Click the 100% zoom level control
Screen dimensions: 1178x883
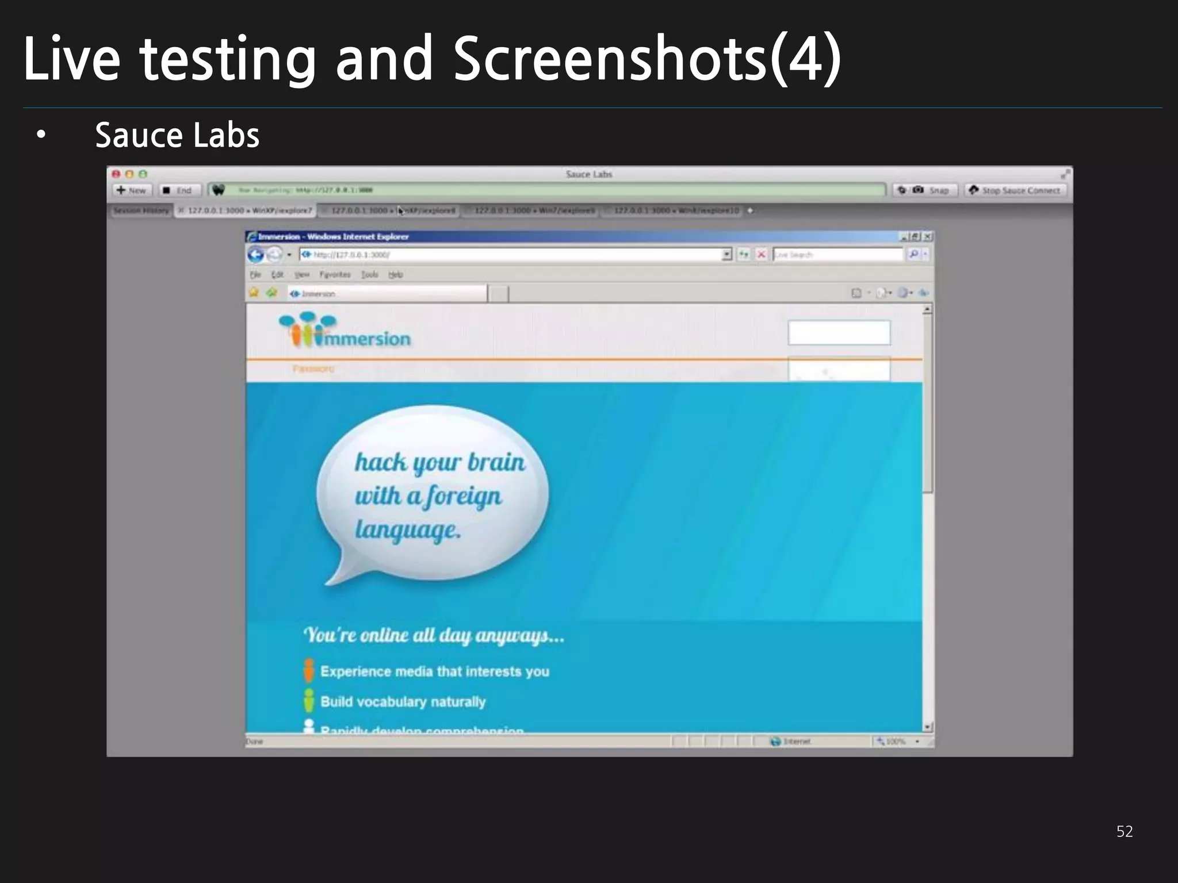point(892,742)
